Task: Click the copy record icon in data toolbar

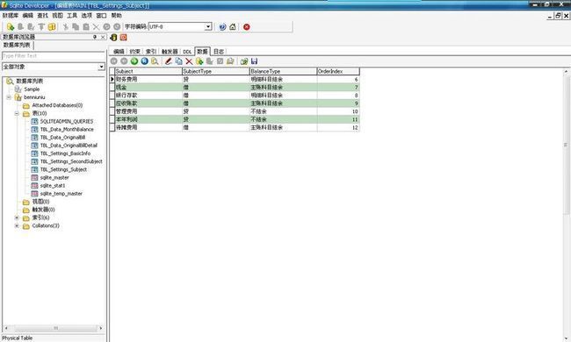Action: point(178,61)
